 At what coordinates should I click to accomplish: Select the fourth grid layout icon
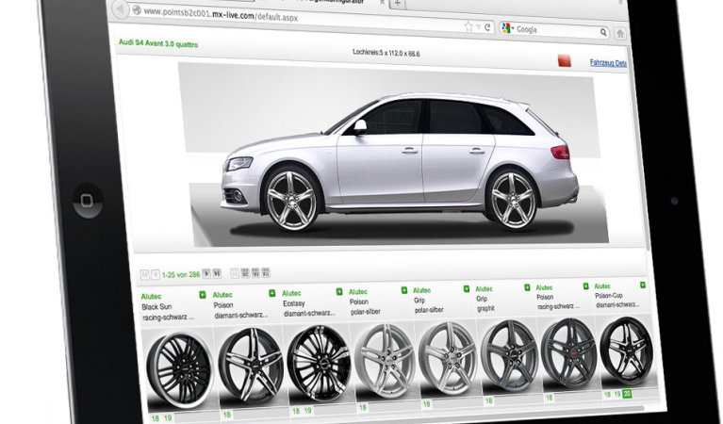click(266, 272)
